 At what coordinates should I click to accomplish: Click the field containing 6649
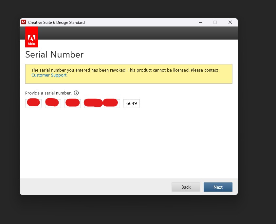click(131, 103)
